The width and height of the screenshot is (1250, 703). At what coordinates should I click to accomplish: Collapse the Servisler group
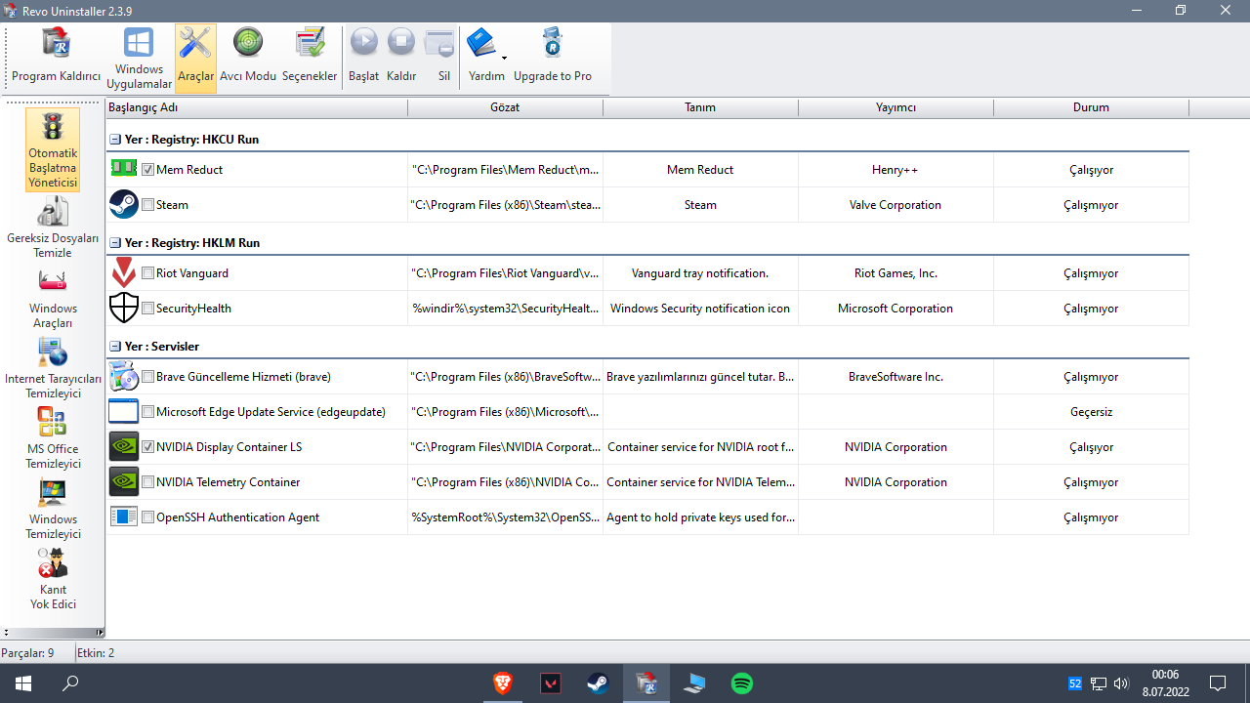click(115, 347)
